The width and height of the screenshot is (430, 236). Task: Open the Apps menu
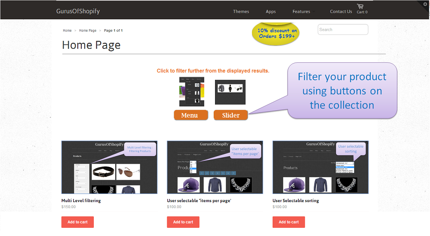click(270, 12)
